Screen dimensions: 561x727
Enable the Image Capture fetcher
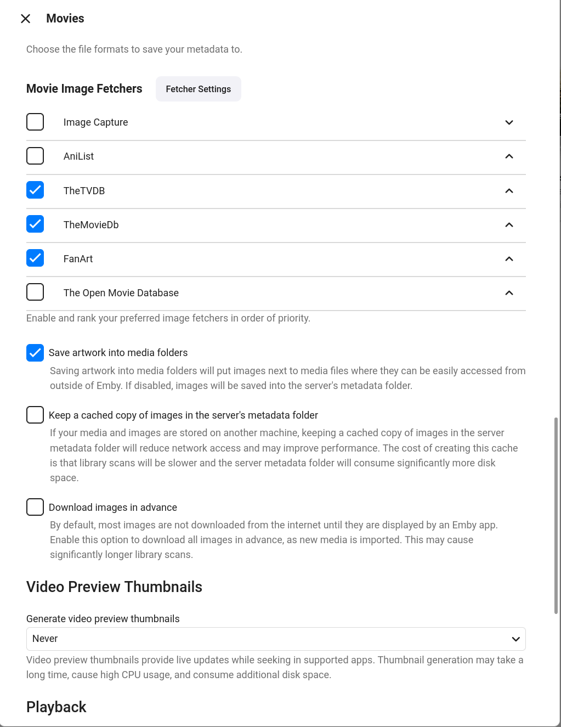coord(35,122)
